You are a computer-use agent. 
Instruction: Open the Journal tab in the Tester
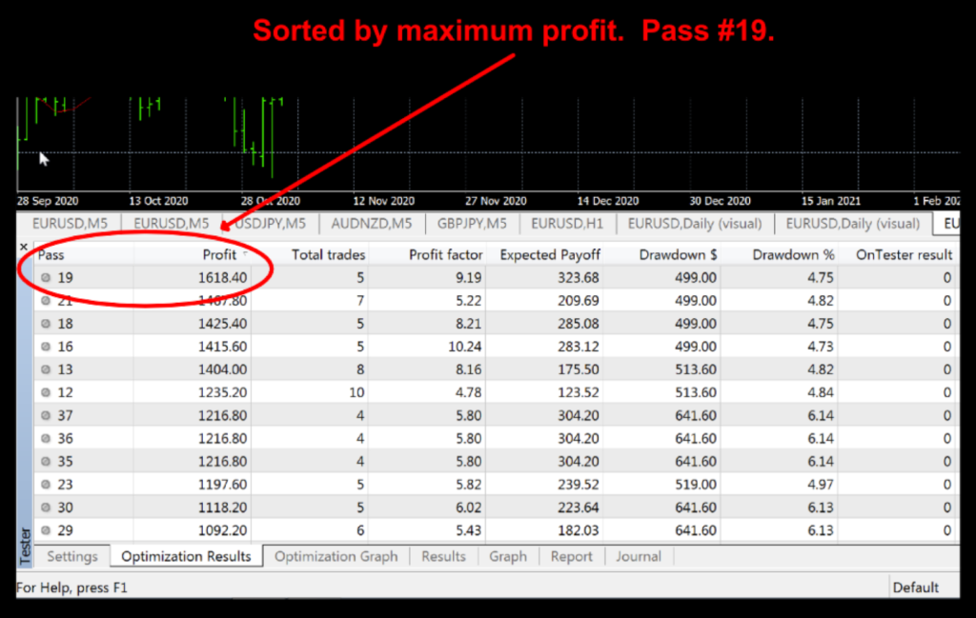point(638,556)
